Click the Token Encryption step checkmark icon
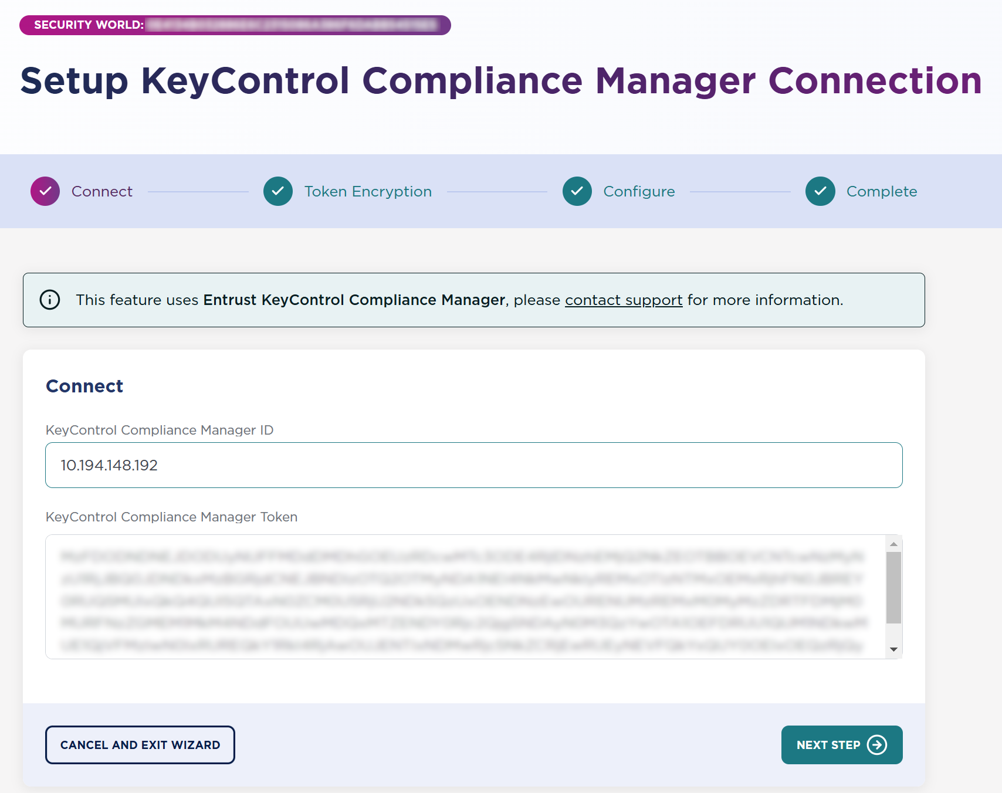Screen dimensions: 1002x793 (x=278, y=191)
